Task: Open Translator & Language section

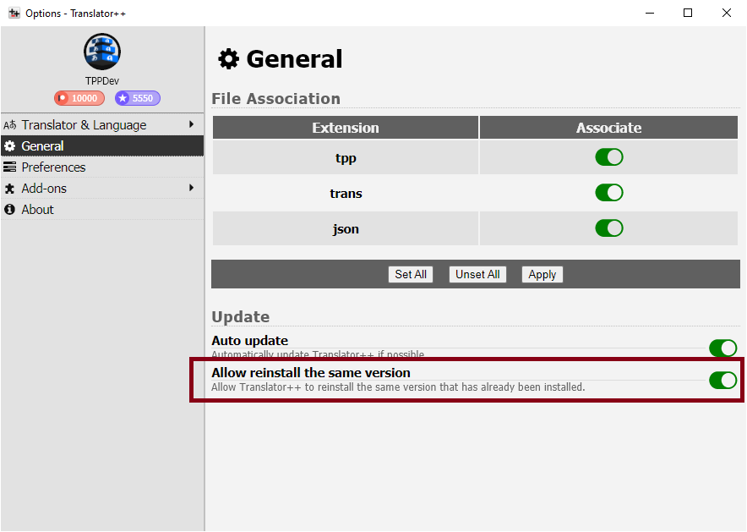Action: [102, 125]
